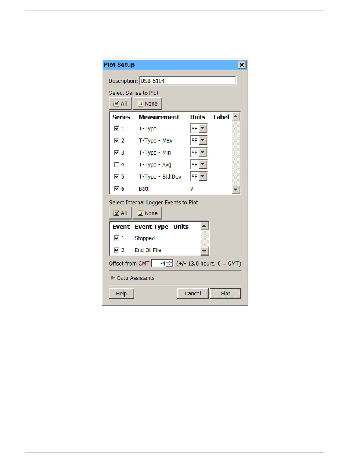Open units dropdown for T-Type series

[203, 128]
